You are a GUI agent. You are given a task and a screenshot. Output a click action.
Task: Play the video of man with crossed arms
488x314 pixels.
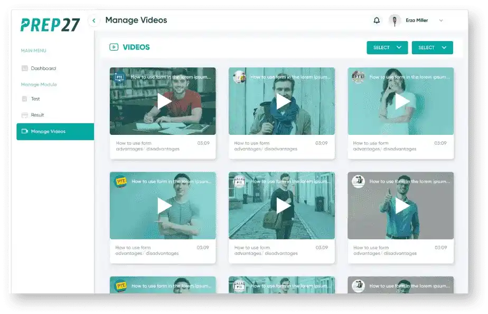[164, 205]
